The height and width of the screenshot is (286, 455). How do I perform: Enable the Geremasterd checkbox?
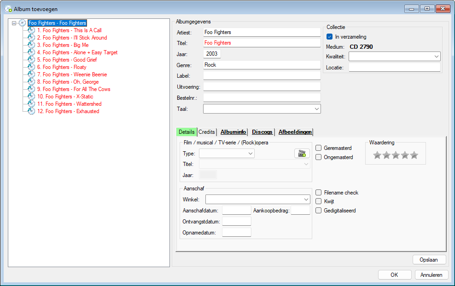[x=318, y=148]
